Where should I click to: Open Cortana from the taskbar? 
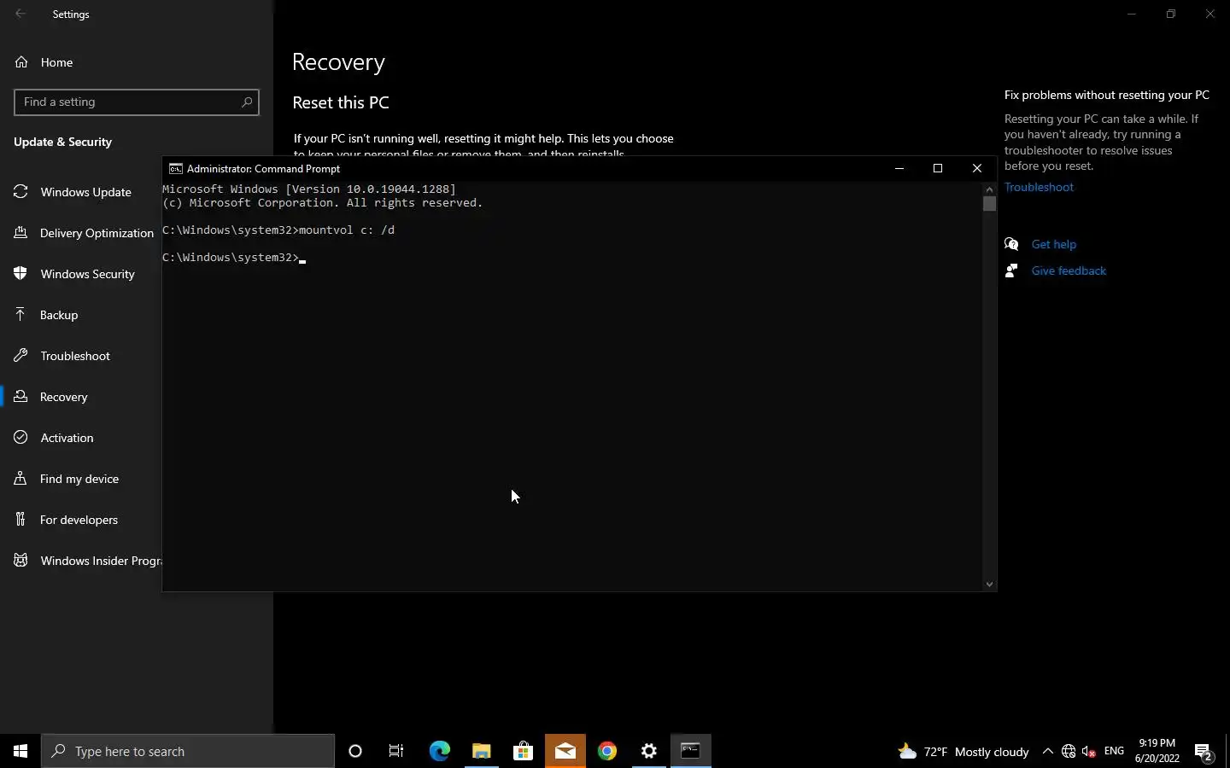pos(355,751)
